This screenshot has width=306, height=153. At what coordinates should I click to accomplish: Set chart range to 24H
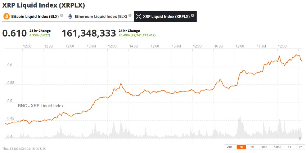tap(229, 147)
